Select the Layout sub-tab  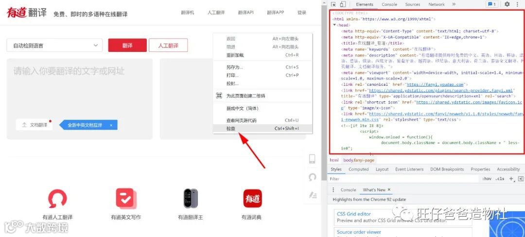point(382,169)
